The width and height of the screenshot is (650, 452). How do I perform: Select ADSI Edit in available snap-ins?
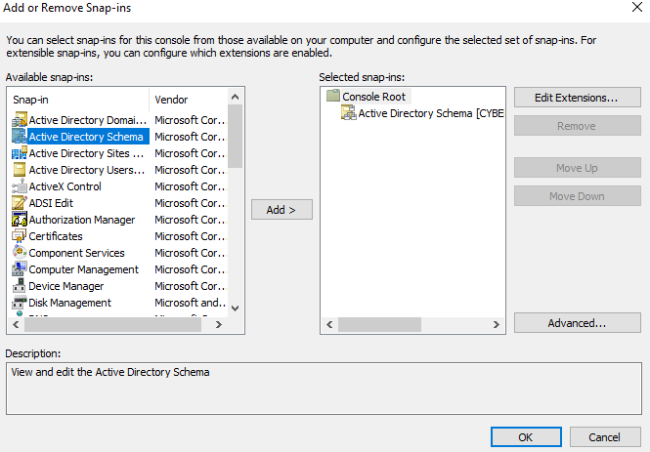(51, 203)
